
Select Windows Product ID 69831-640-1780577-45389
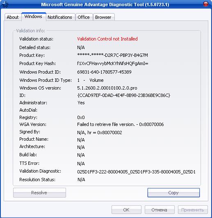tap(104, 72)
